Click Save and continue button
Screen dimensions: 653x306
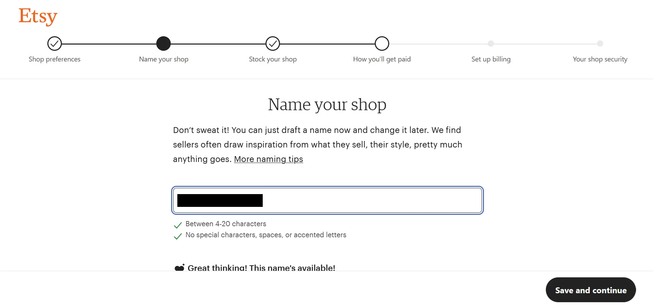tap(591, 290)
